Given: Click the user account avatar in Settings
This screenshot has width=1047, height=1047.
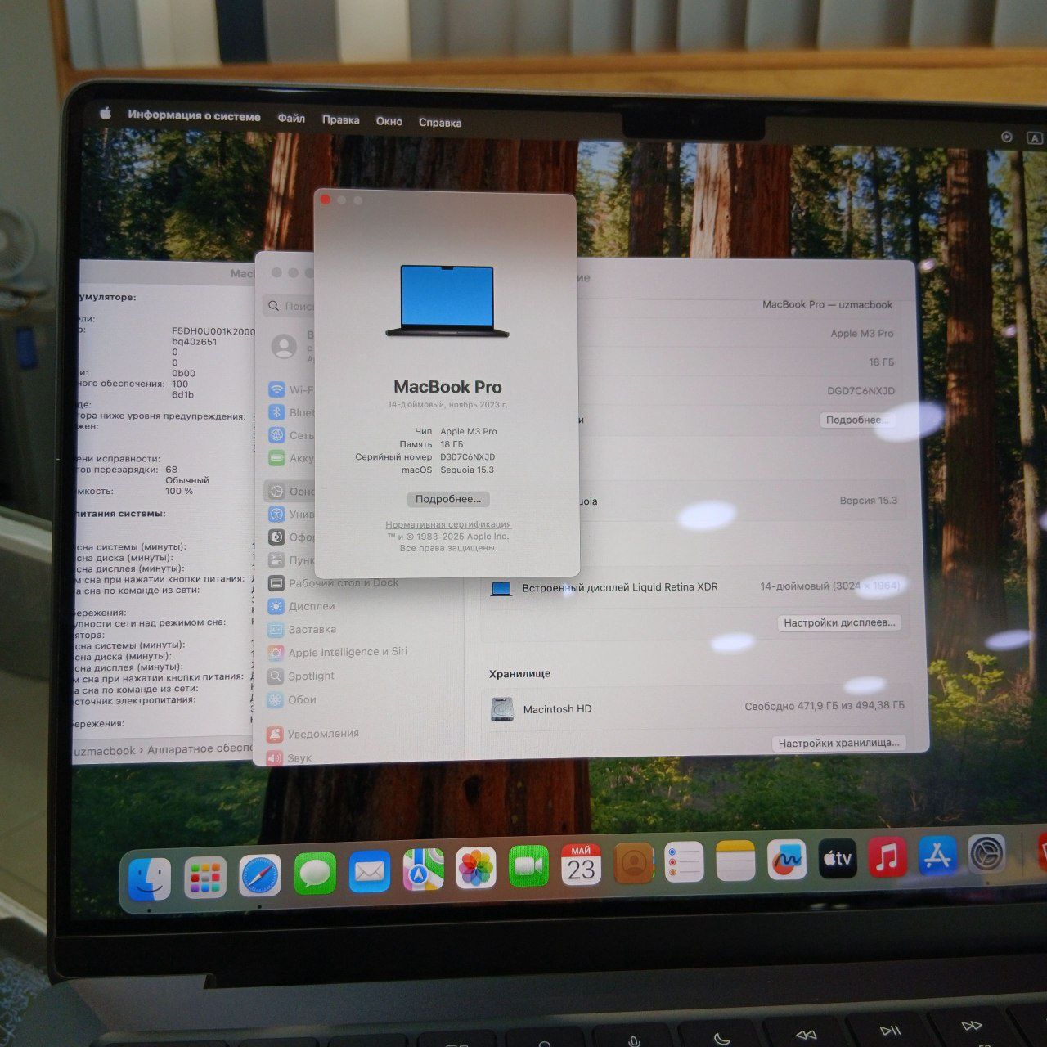Looking at the screenshot, I should point(284,346).
